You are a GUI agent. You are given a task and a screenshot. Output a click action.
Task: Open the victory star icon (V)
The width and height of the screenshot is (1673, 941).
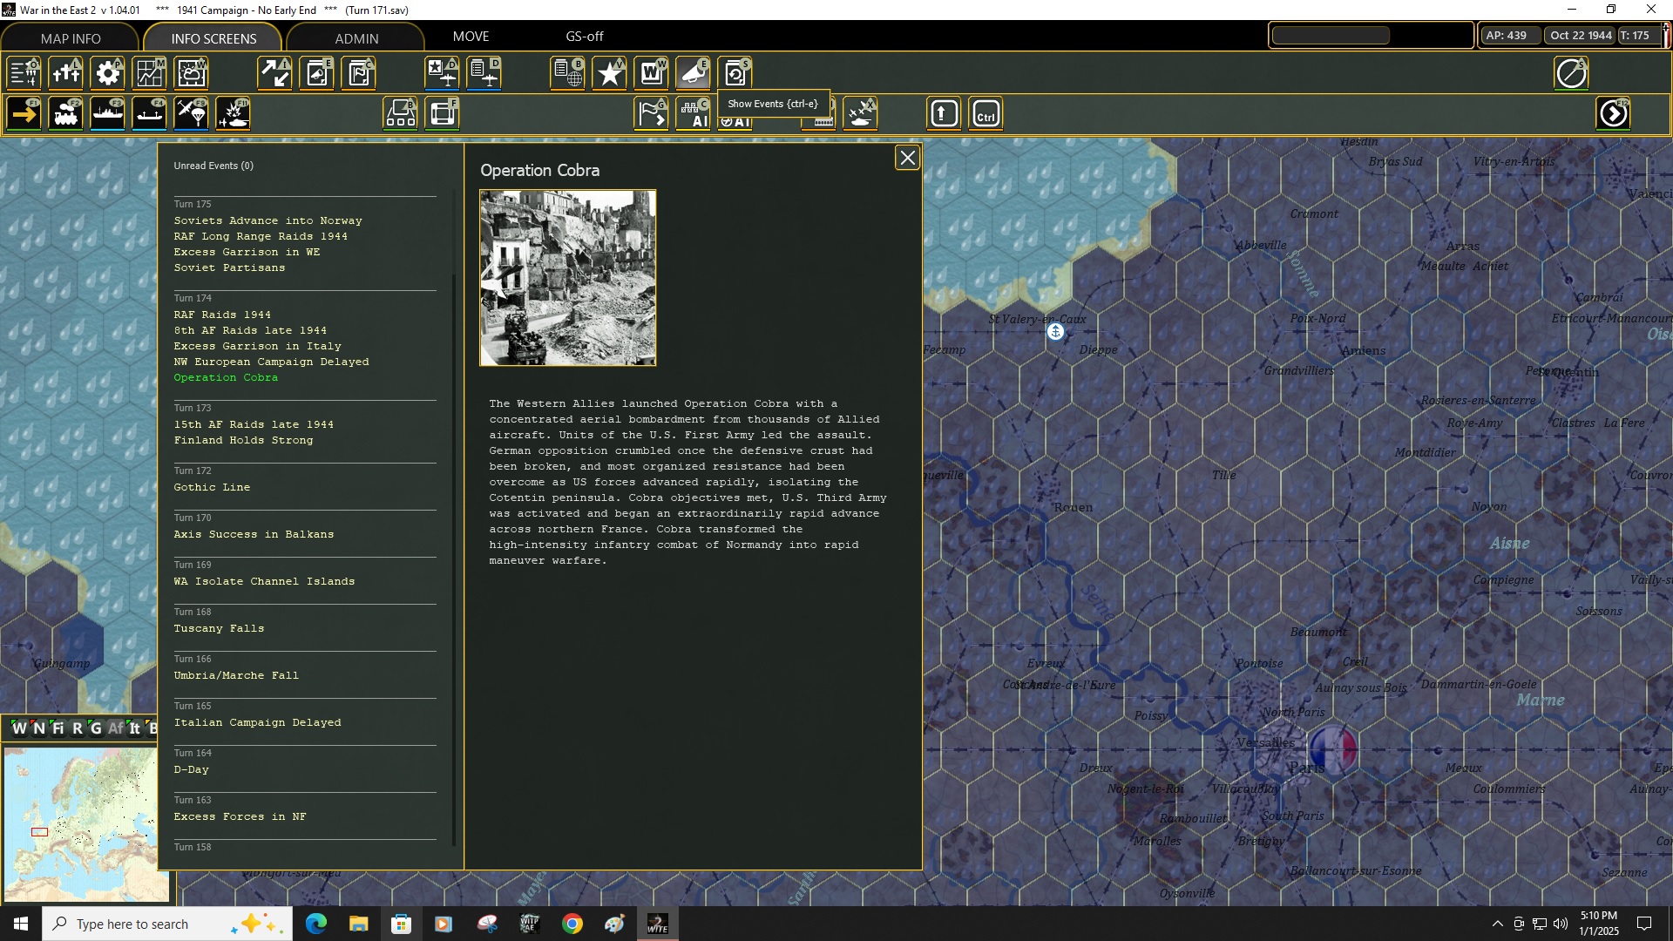coord(610,73)
